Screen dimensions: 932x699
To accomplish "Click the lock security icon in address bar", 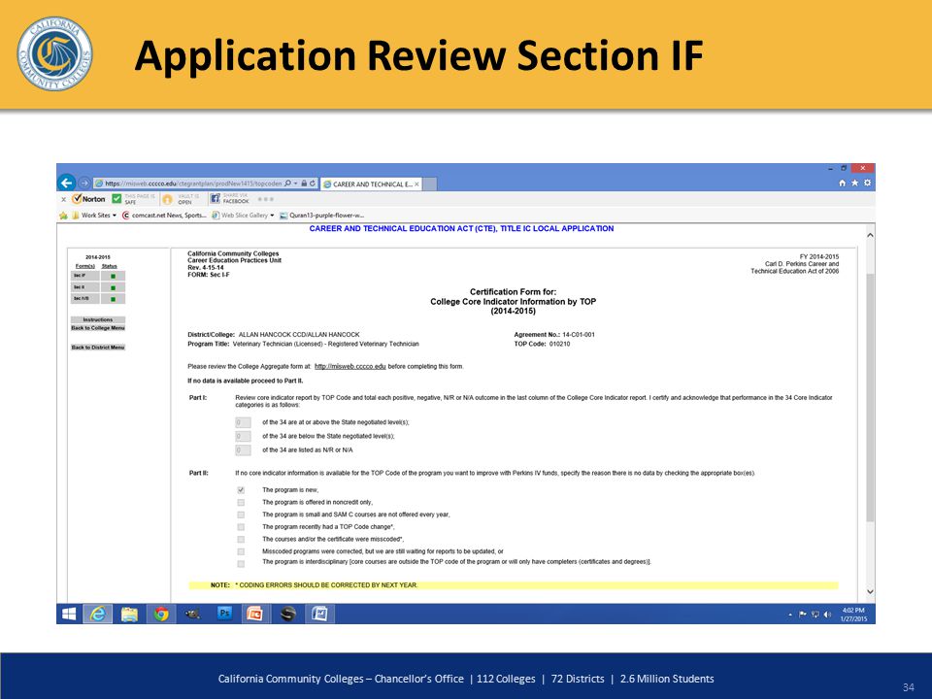I will click(304, 183).
